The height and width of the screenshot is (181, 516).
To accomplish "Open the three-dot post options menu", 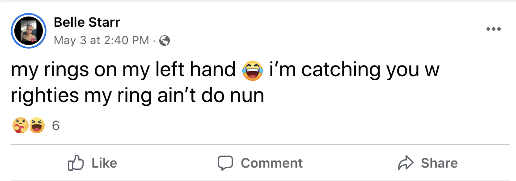I will point(493,29).
